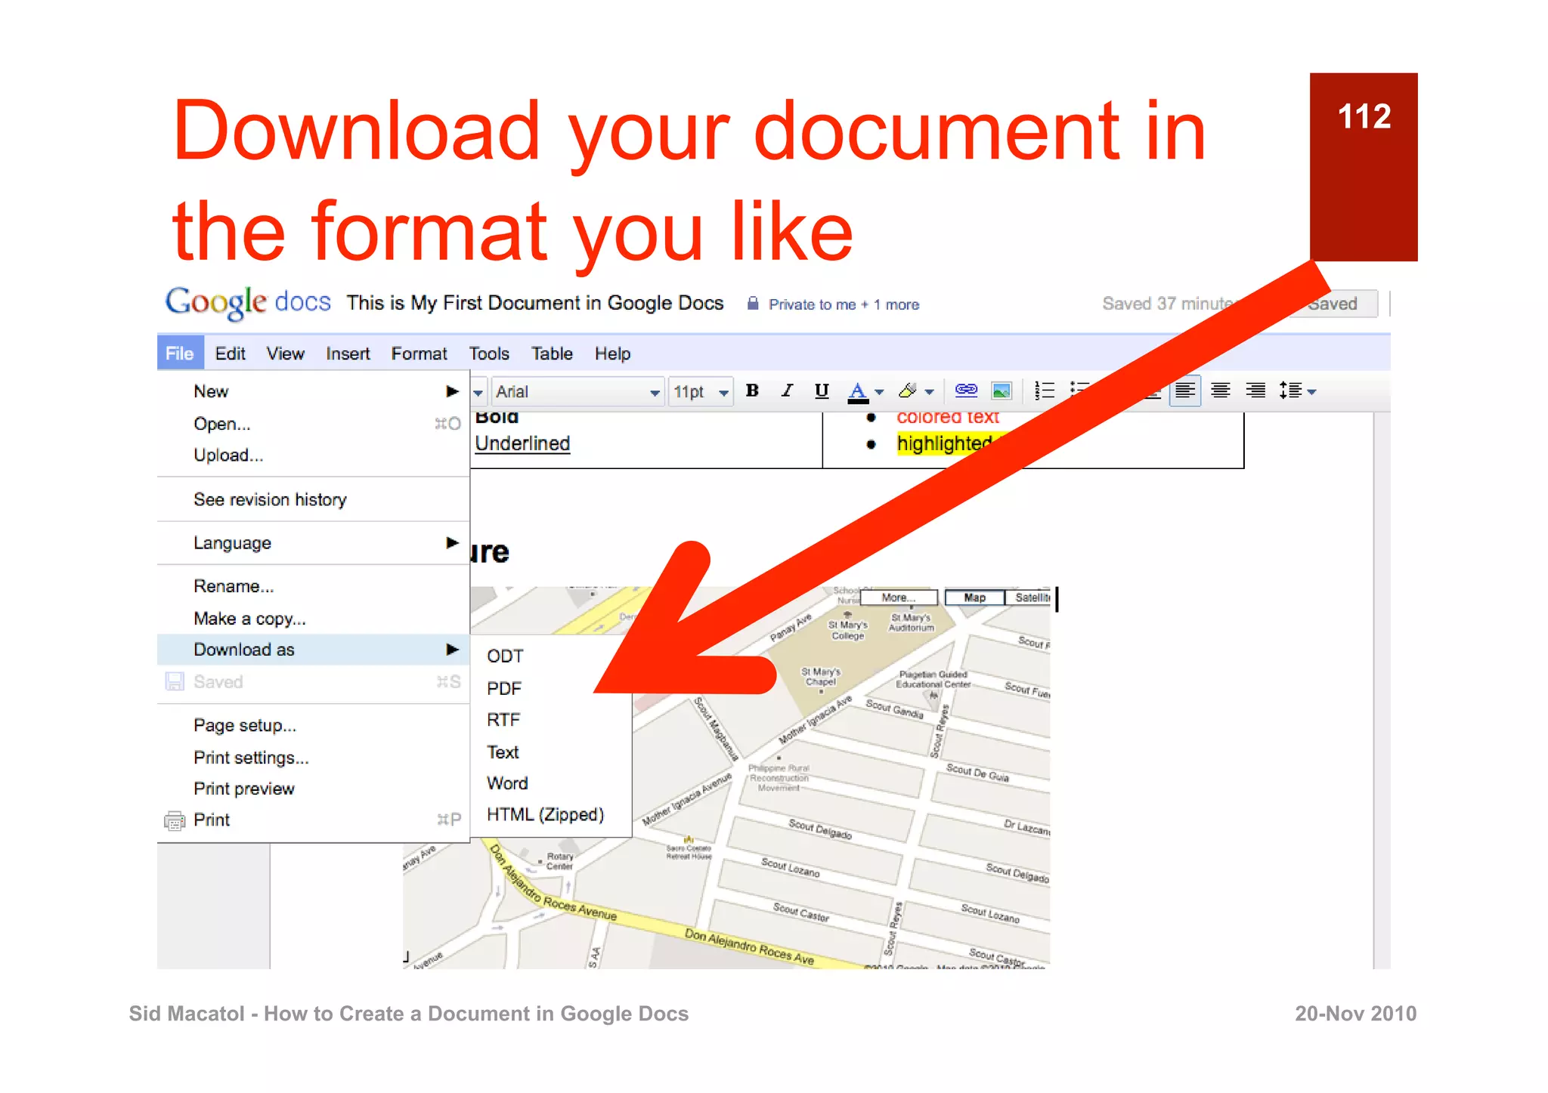
Task: Click the highlighter pen icon
Action: point(907,391)
